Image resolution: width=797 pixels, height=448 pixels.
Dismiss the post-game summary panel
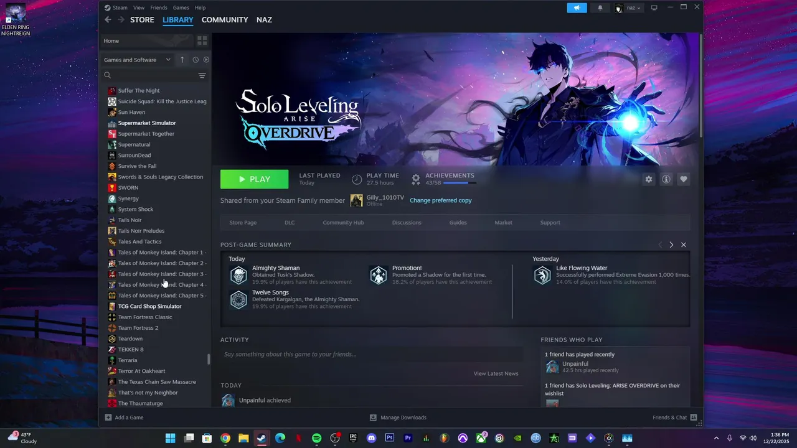coord(684,245)
